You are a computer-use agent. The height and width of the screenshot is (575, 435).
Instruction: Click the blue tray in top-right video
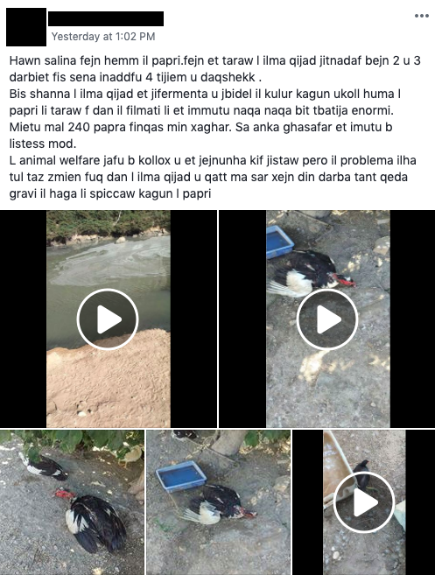(279, 242)
